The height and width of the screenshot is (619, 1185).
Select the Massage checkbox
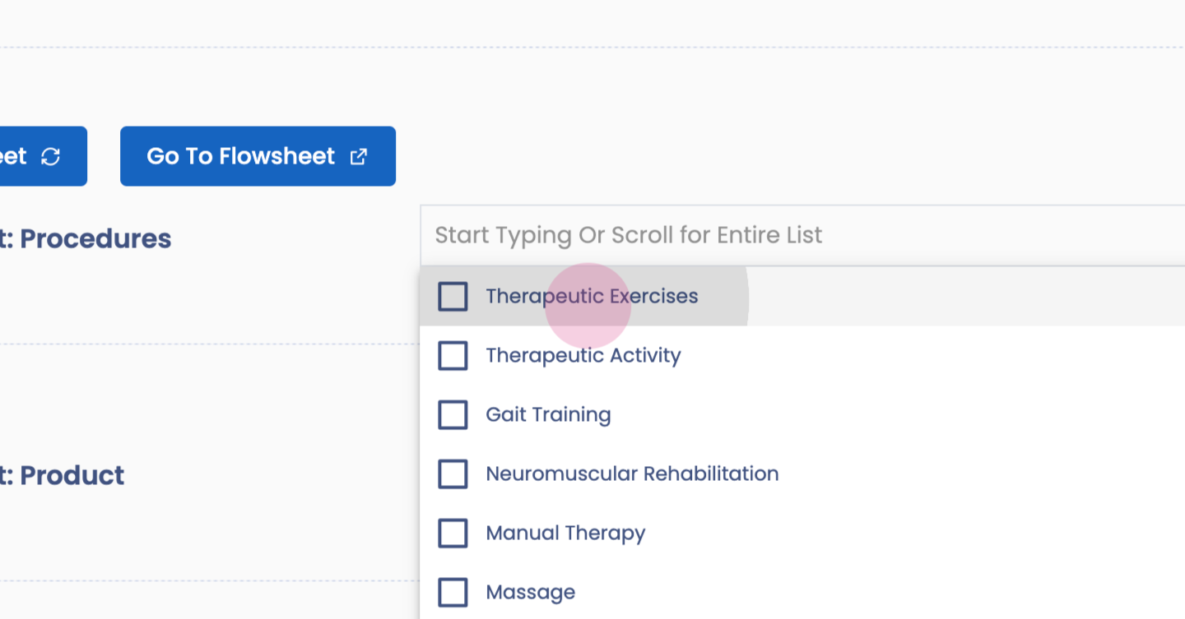click(453, 593)
